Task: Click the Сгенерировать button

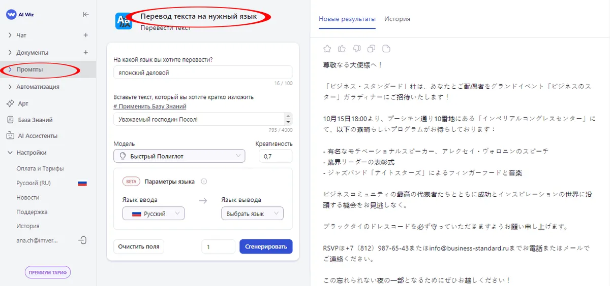Action: 266,246
